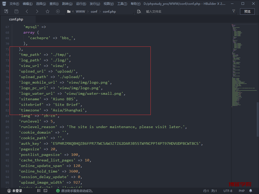Click the bookmark star icon
This screenshot has width=259, height=194.
[48, 11]
